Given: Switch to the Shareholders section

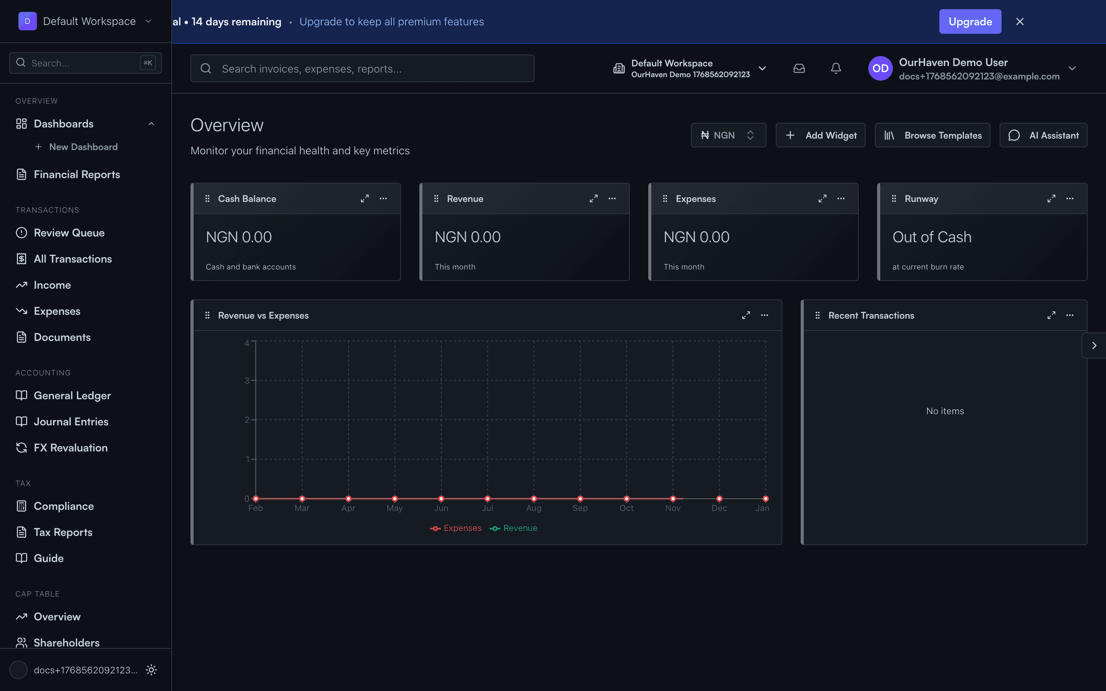Looking at the screenshot, I should [66, 642].
